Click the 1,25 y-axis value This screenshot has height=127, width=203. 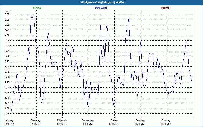coord(7,103)
